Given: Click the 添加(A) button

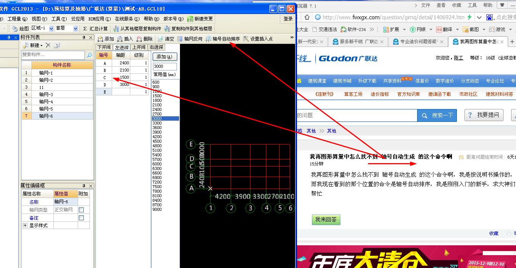Looking at the screenshot, I should (164, 57).
